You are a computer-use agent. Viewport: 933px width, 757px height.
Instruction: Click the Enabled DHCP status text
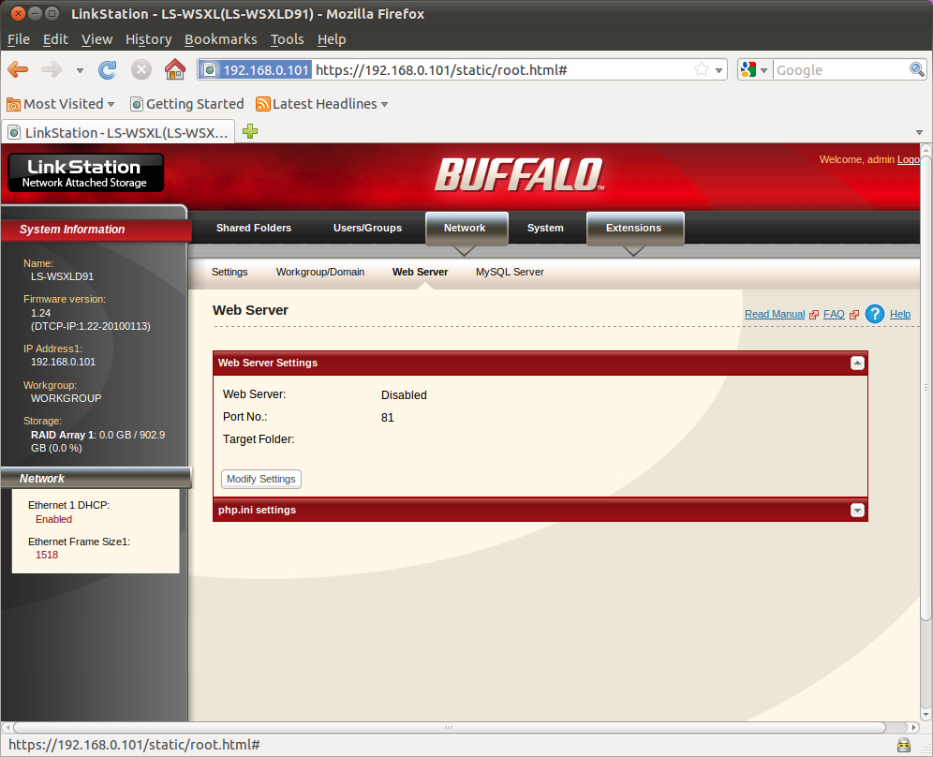click(53, 520)
